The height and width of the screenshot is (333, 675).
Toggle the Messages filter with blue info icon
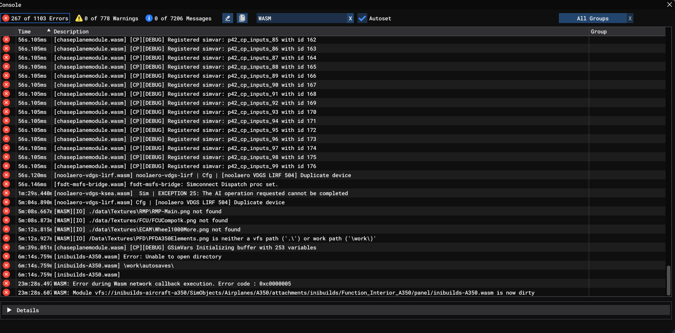(178, 19)
